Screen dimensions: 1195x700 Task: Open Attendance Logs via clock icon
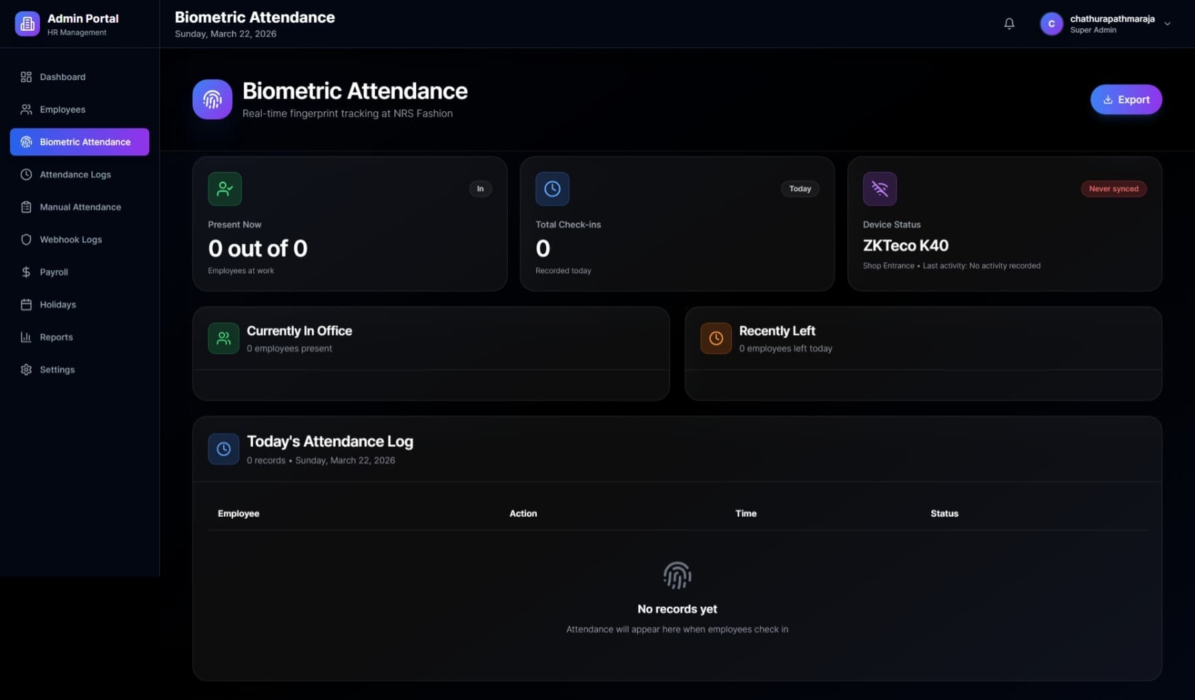26,174
